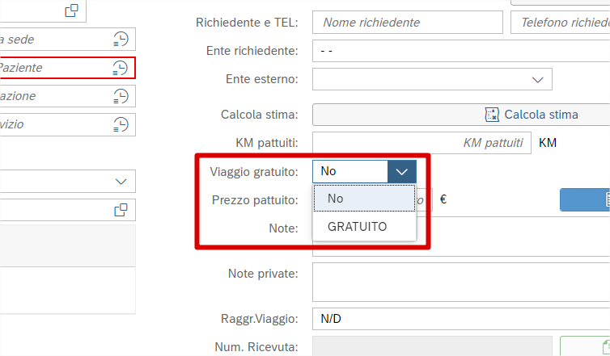Open the left panel dropdown chevron

(x=121, y=182)
